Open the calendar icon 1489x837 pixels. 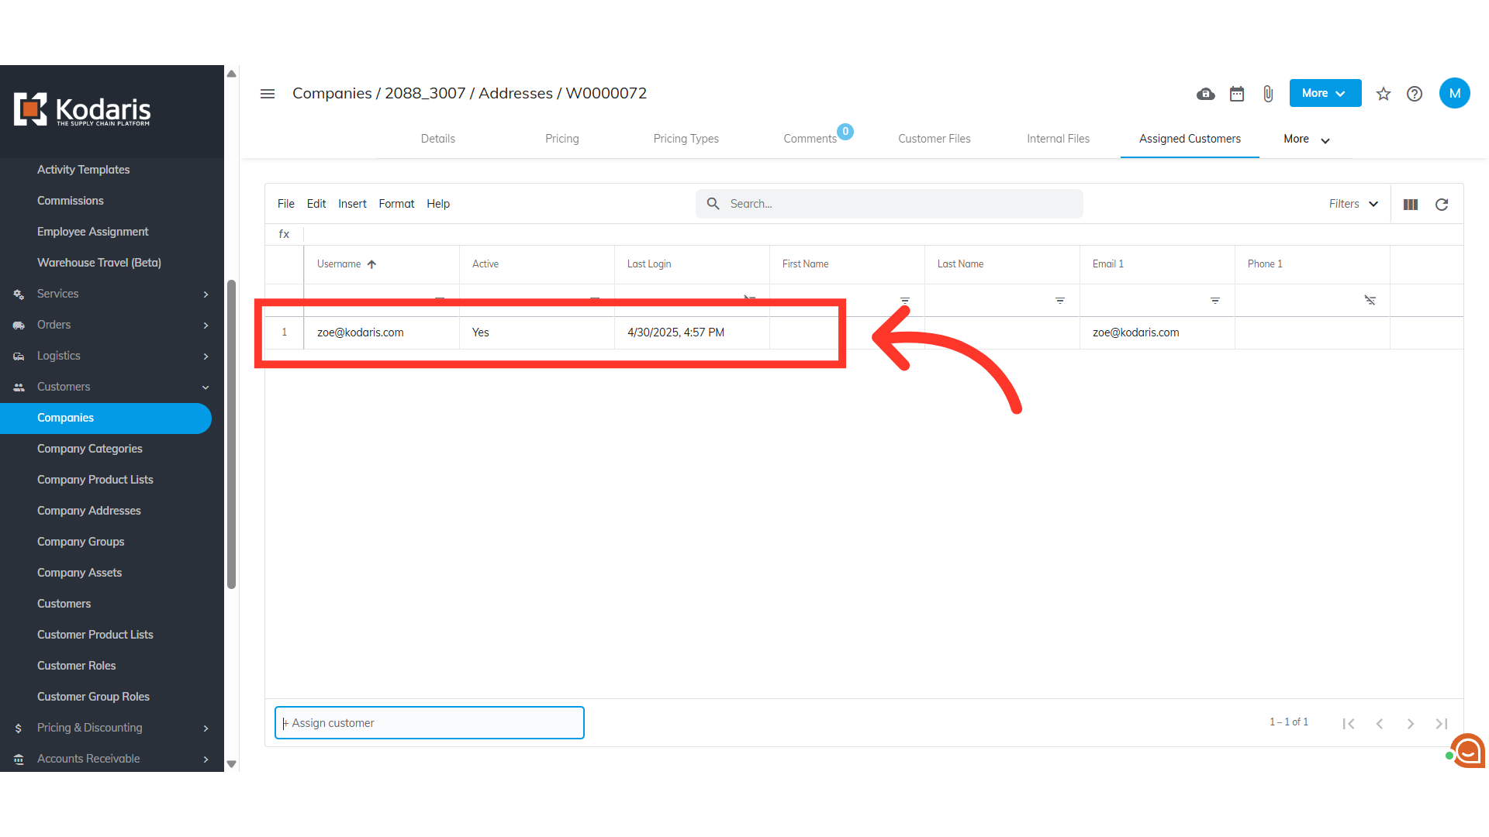point(1237,94)
